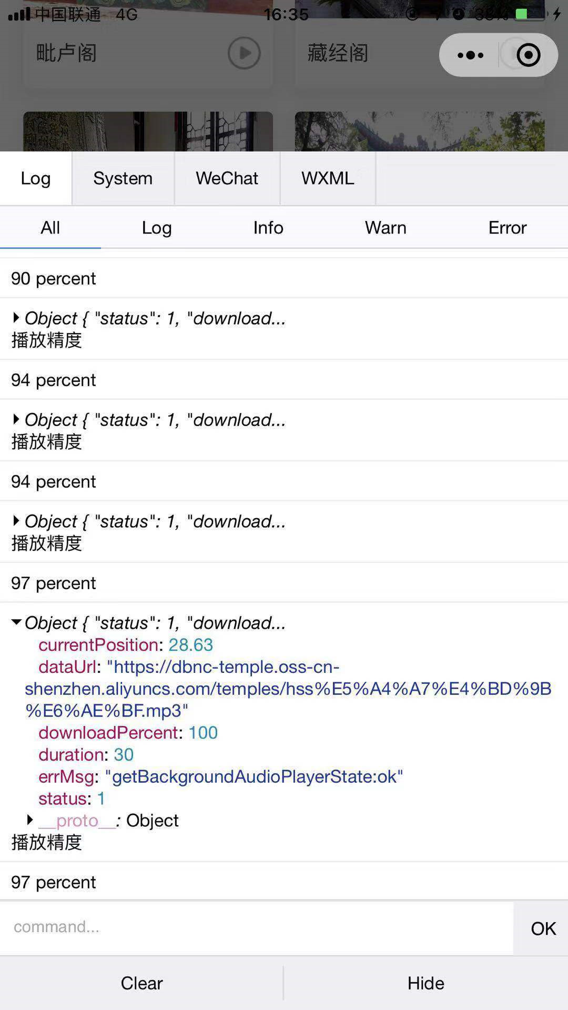Filter console by Warn messages
The image size is (568, 1010).
tap(386, 228)
